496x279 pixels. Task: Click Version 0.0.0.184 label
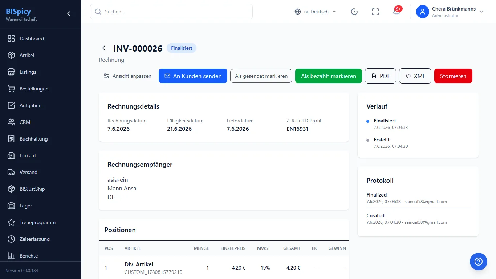[x=22, y=271]
